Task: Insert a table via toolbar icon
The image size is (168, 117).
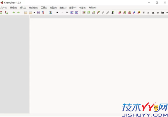Action: pyautogui.click(x=89, y=13)
